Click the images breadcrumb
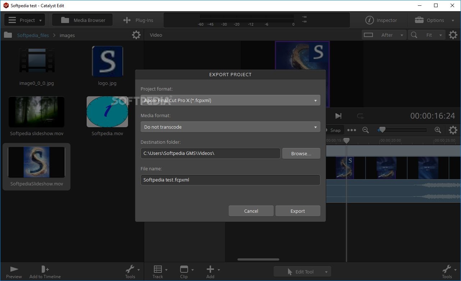 67,35
